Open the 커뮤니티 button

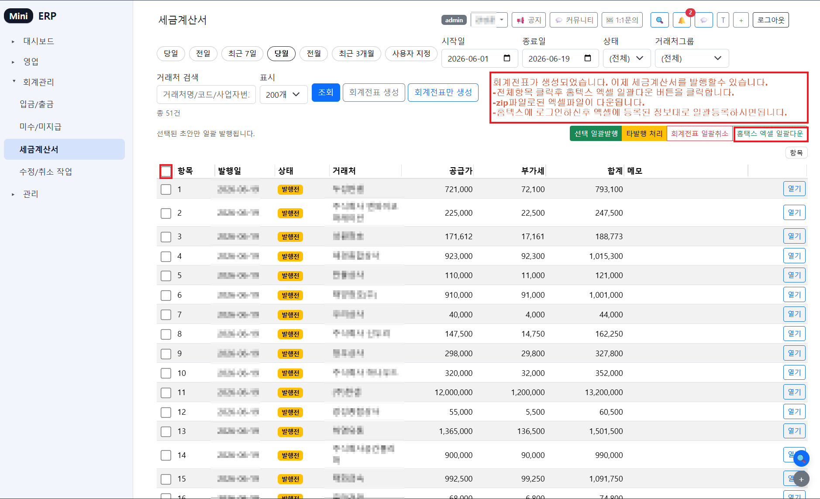point(574,20)
